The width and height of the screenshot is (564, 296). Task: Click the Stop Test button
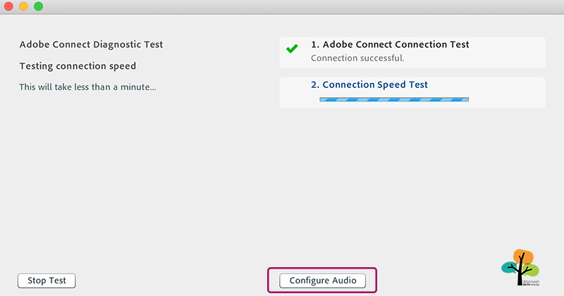tap(47, 281)
